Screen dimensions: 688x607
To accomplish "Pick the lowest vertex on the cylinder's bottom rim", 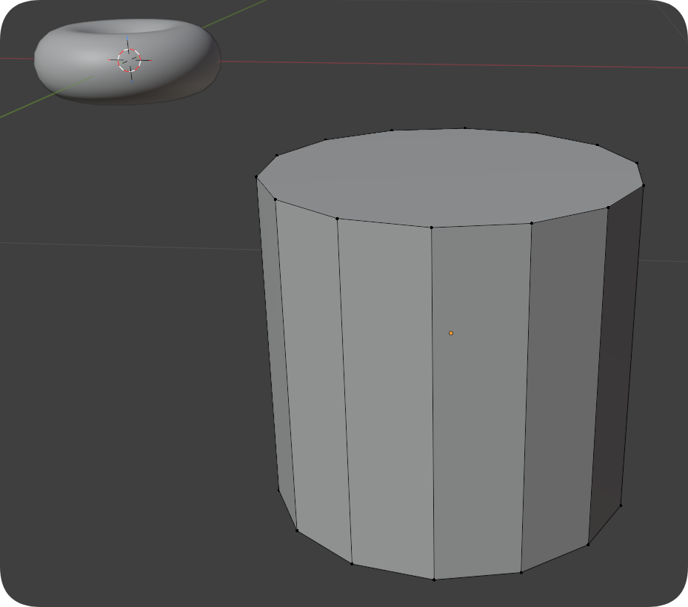I will tap(434, 580).
